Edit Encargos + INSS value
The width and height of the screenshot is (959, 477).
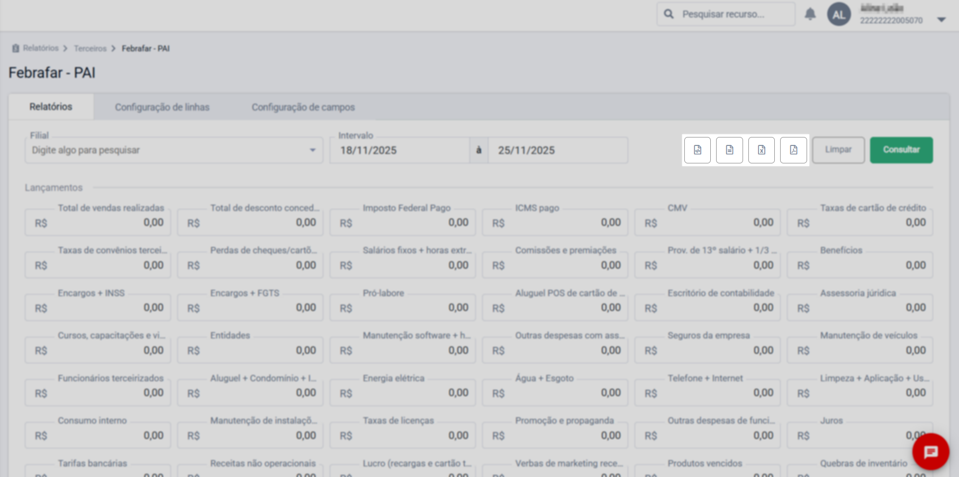point(98,308)
